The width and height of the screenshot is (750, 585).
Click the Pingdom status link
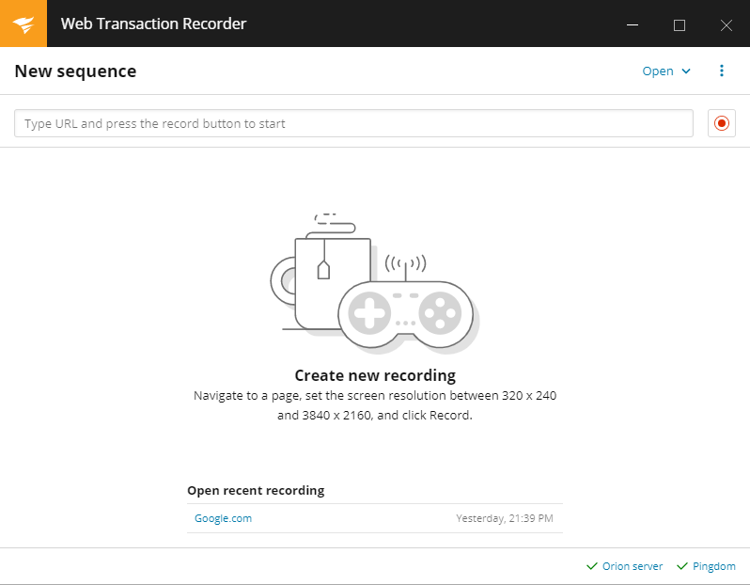click(x=714, y=566)
